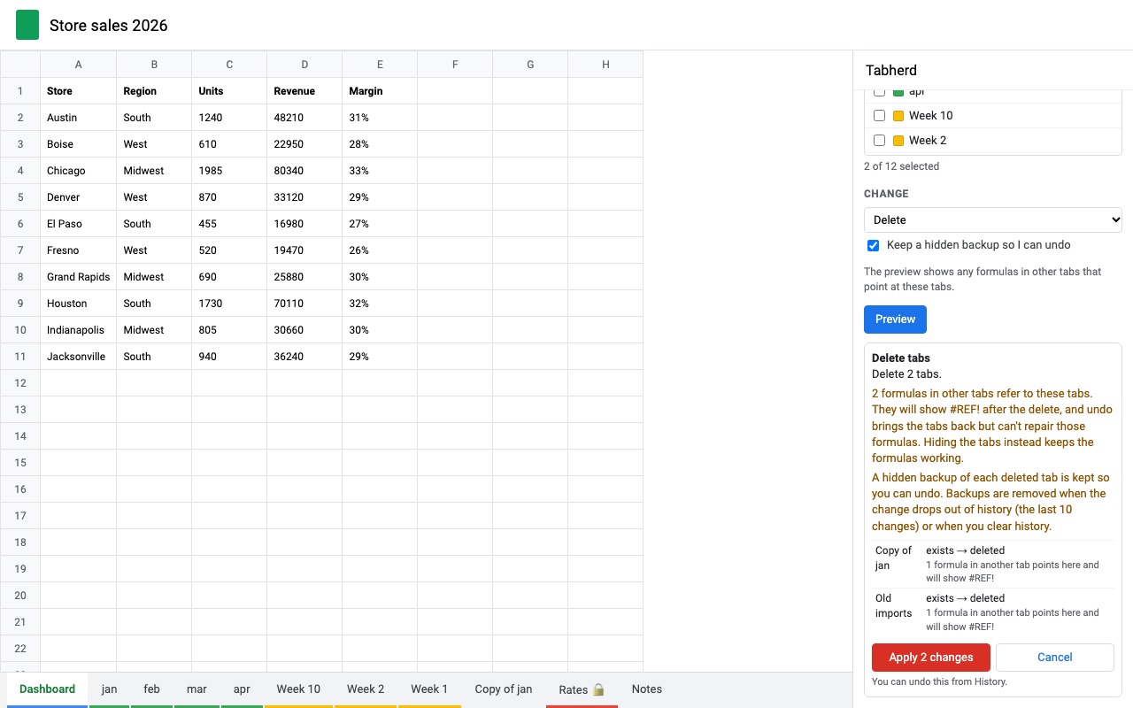1133x708 pixels.
Task: Click the yellow Week 2 color swatch
Action: 898,141
